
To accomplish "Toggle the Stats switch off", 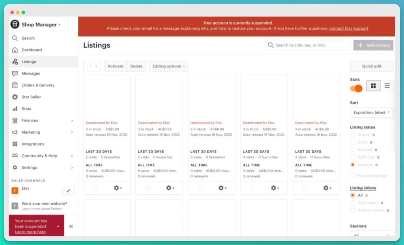I will (356, 88).
